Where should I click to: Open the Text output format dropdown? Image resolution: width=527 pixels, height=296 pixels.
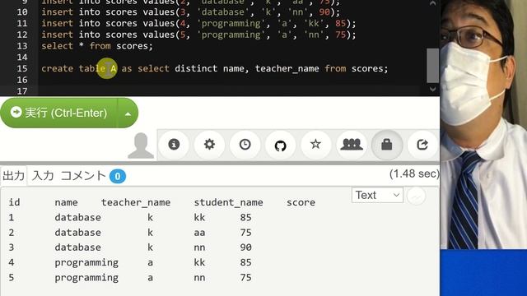click(377, 195)
